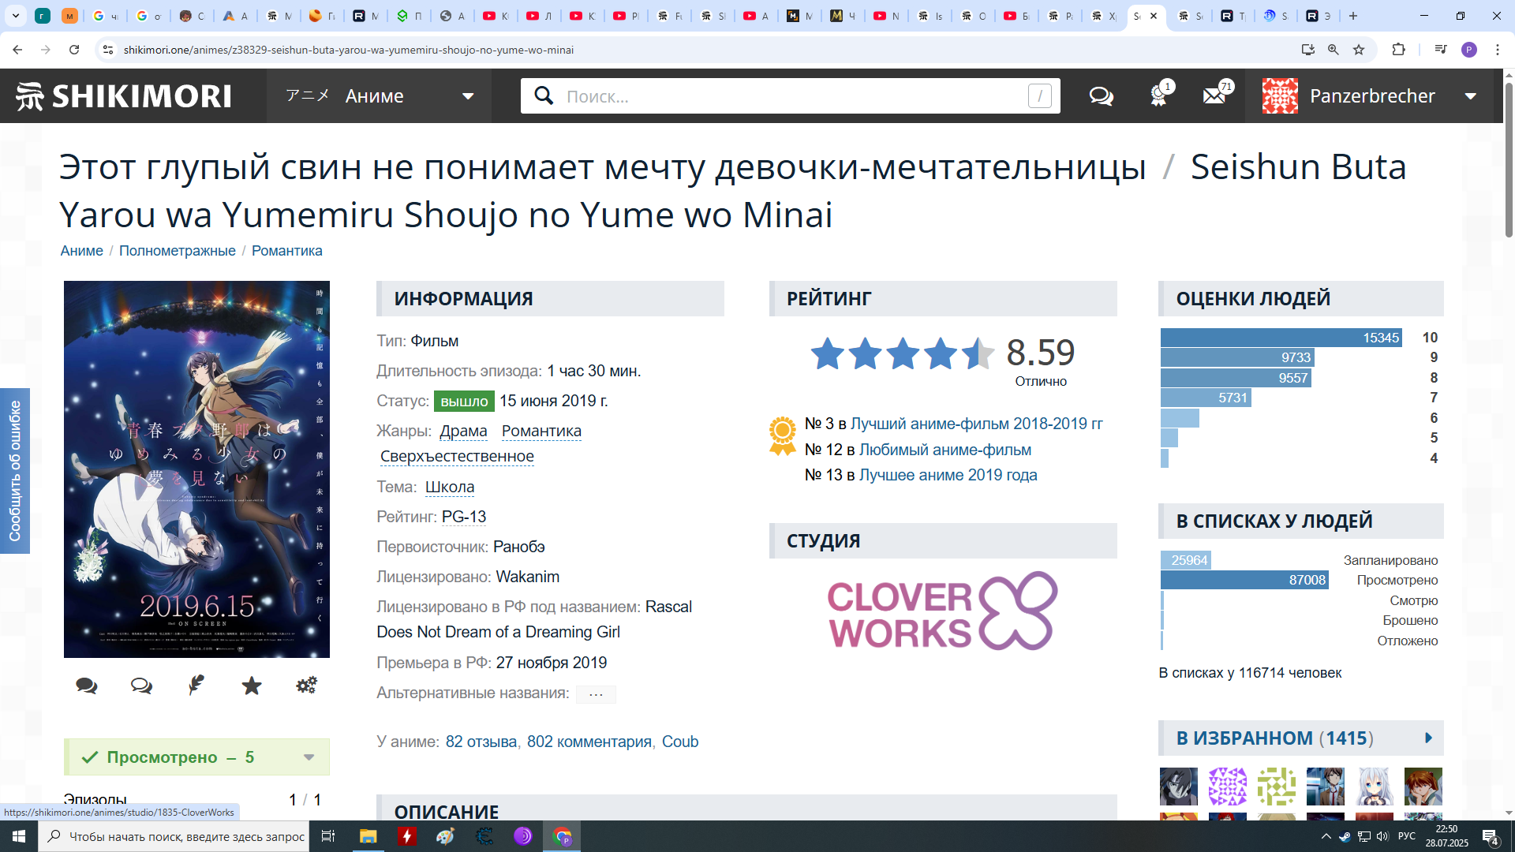The width and height of the screenshot is (1515, 852).
Task: Open the Романтика breadcrumb link
Action: coord(286,251)
